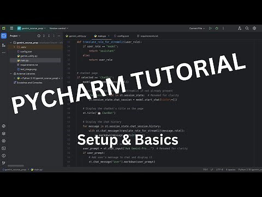Viewport: 262px width, 197px height.
Task: Open the Current File run configuration dropdown
Action: pyautogui.click(x=197, y=28)
